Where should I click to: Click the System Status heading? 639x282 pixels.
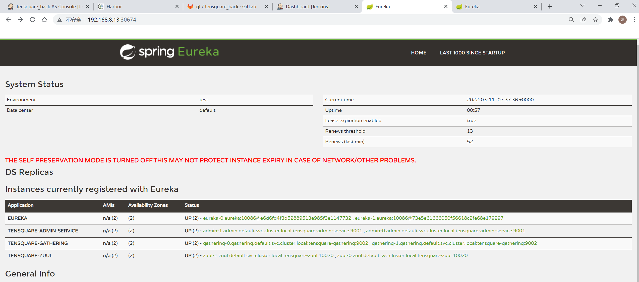[x=34, y=84]
